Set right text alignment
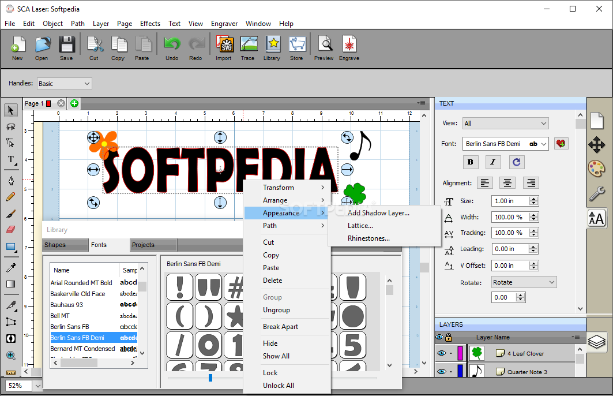This screenshot has height=396, width=613. point(531,183)
